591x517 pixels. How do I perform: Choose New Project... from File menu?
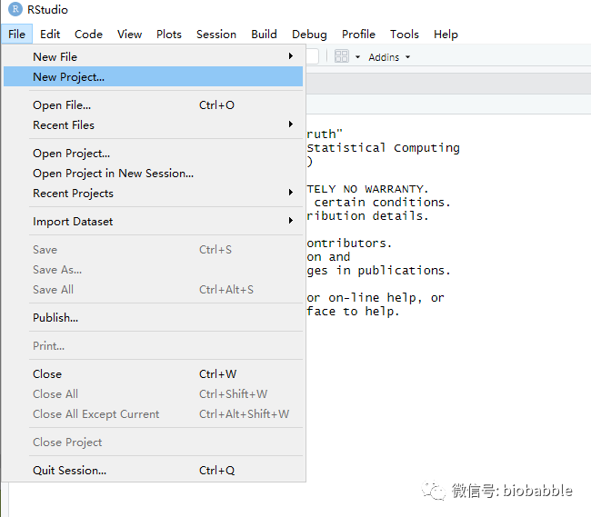(153, 77)
